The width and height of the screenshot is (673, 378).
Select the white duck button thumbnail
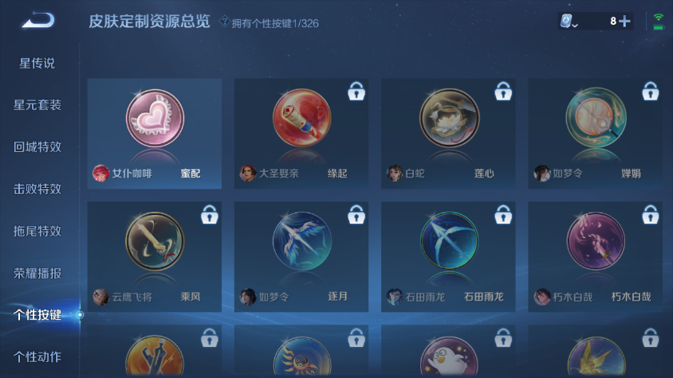tap(449, 357)
